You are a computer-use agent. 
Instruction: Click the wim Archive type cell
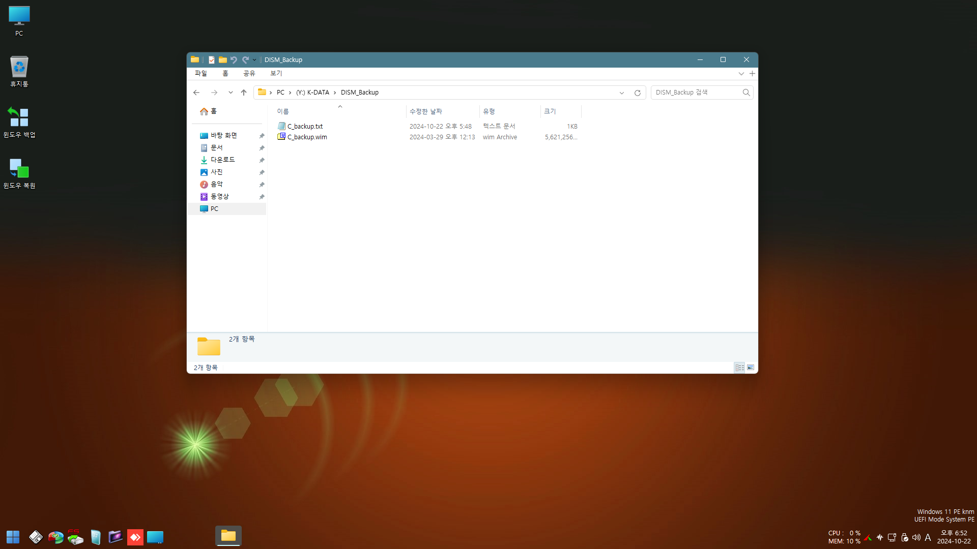pos(500,137)
